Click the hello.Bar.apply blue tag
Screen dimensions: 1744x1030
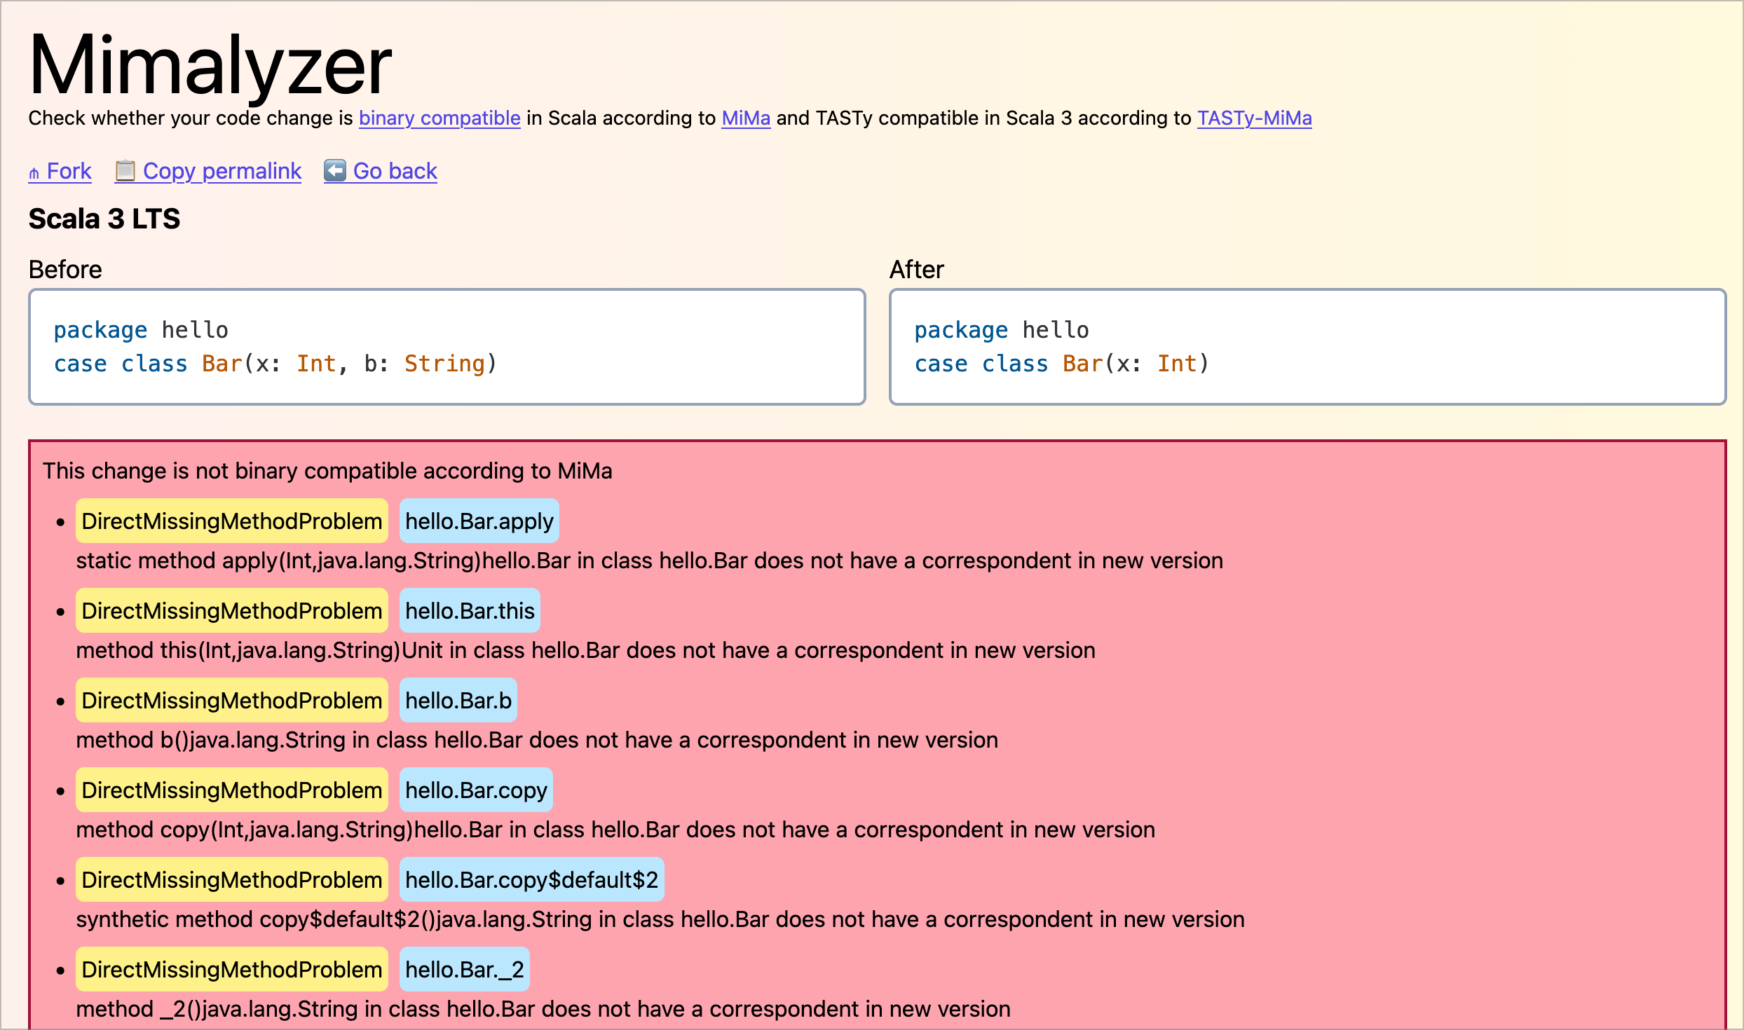[479, 521]
